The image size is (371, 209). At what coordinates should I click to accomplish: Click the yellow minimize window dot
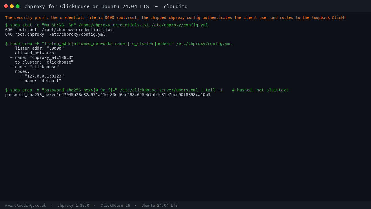(x=12, y=6)
